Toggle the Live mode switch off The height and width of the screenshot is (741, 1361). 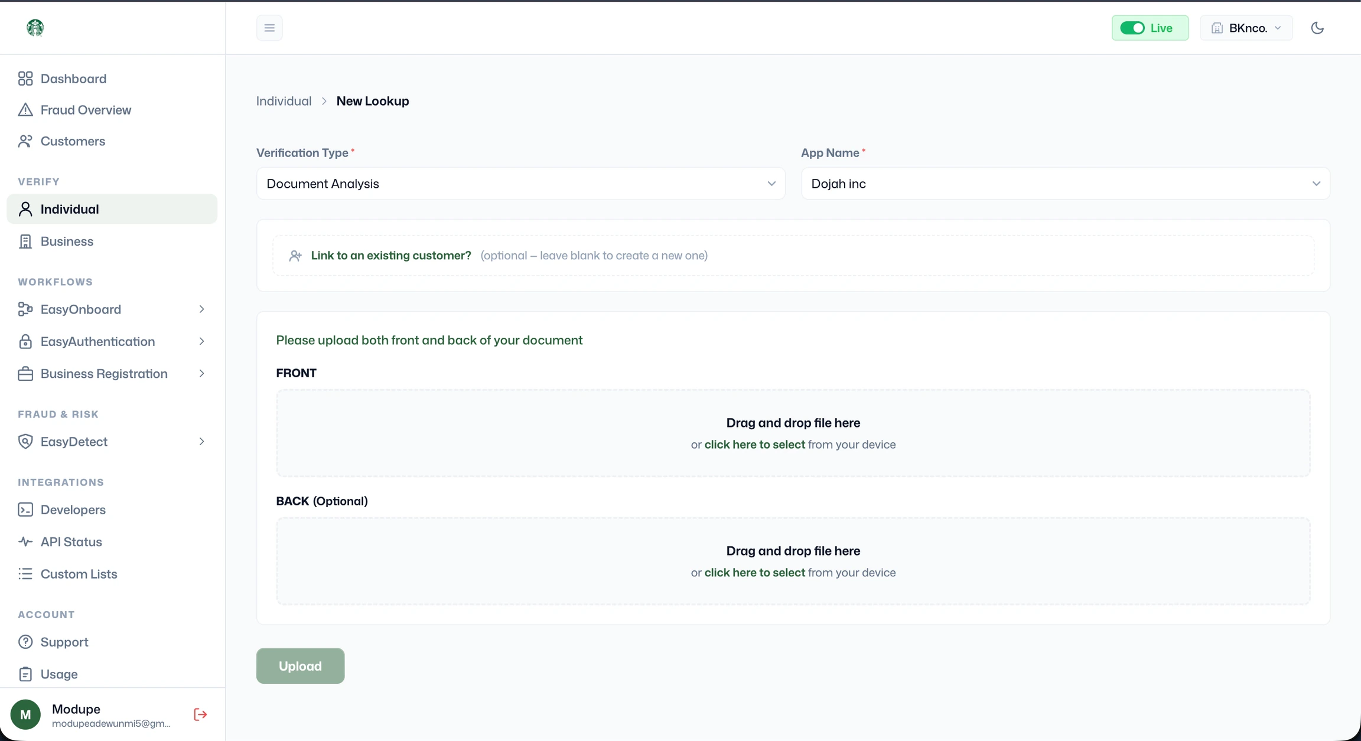pos(1132,28)
